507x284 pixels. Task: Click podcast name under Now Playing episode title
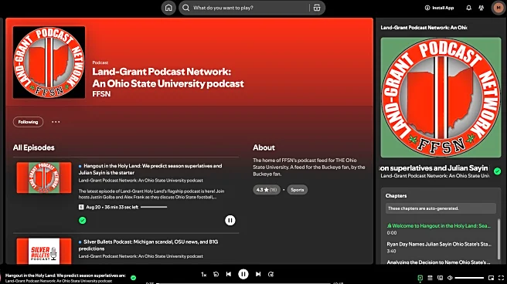(435, 175)
